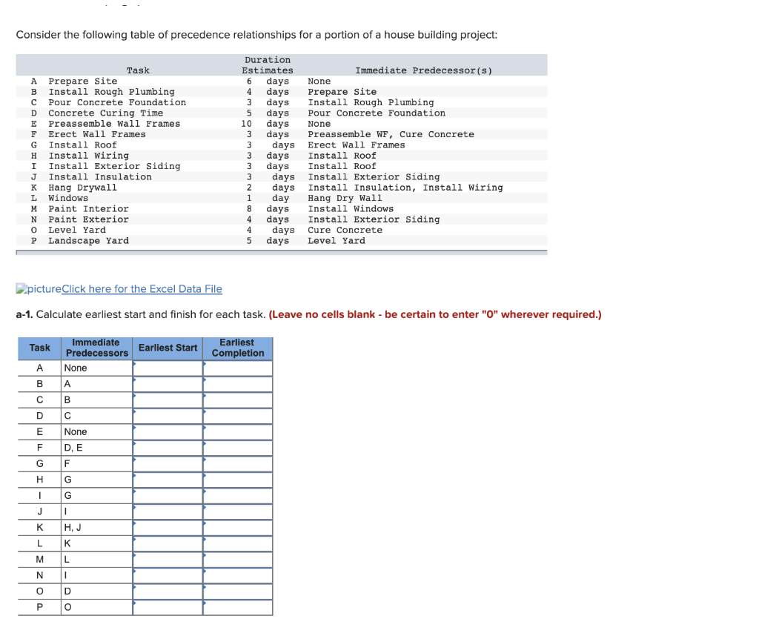The image size is (759, 636).
Task: Select Earliest Start field for task C
Action: click(168, 400)
